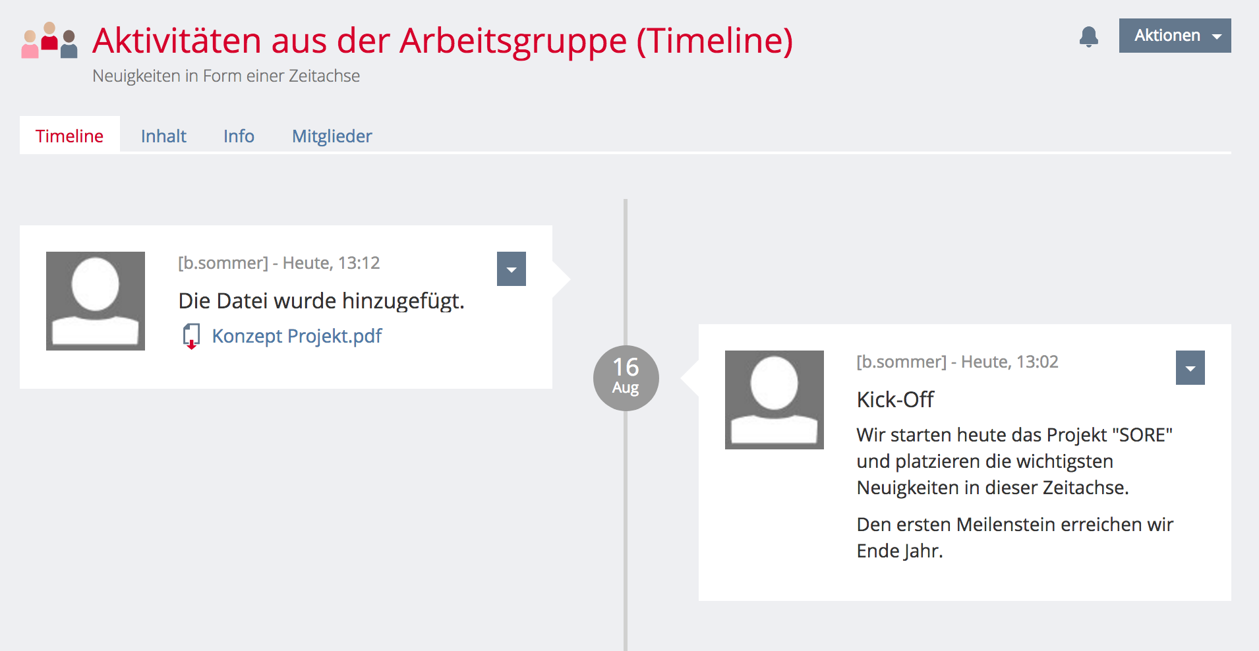Viewport: 1259px width, 651px height.
Task: Click the [b.sommer] Heute 13:12 author line
Action: (x=279, y=263)
